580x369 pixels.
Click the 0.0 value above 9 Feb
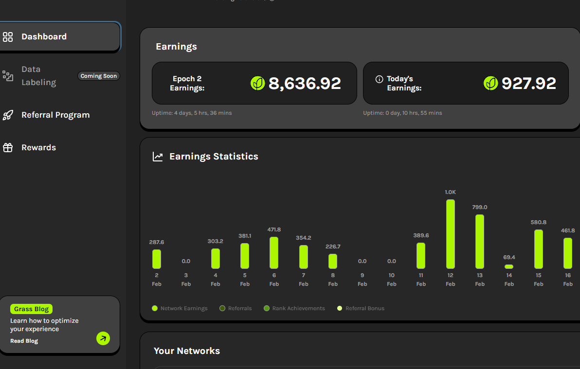362,261
